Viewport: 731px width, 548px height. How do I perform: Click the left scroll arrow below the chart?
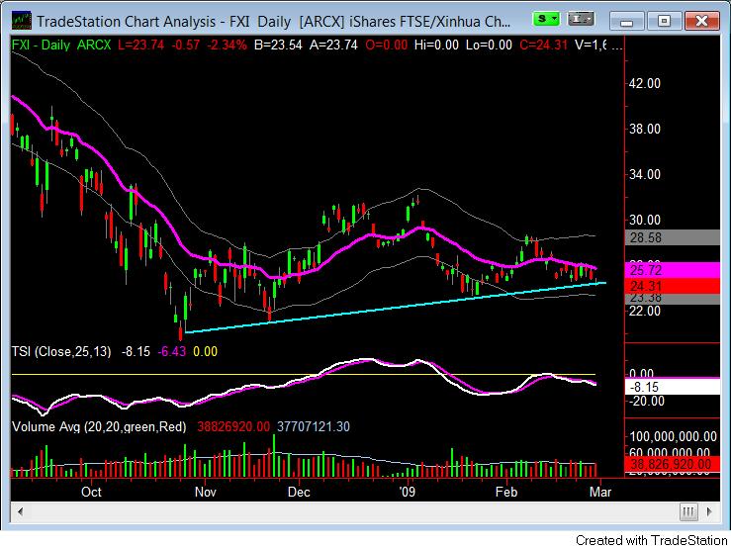pyautogui.click(x=21, y=511)
